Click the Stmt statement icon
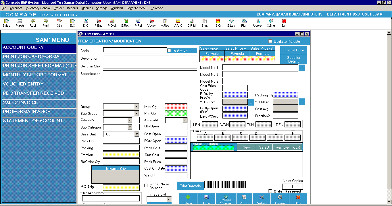Viewport: 392px width, 206px height. click(x=205, y=23)
